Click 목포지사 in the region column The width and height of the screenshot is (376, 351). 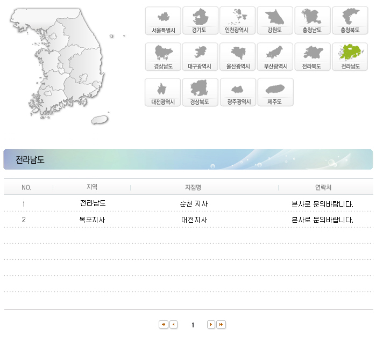coord(92,220)
